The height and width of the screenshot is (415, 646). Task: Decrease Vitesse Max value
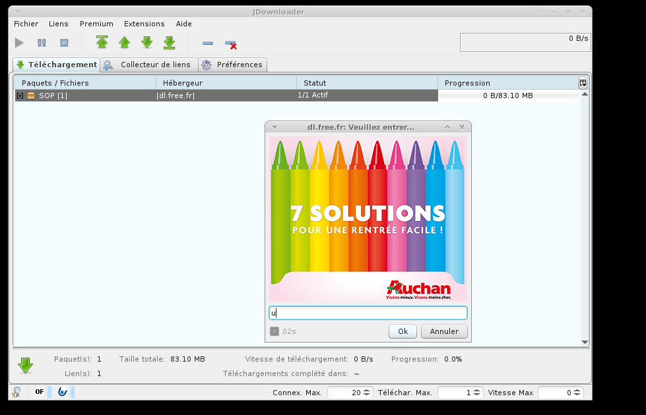[577, 395]
